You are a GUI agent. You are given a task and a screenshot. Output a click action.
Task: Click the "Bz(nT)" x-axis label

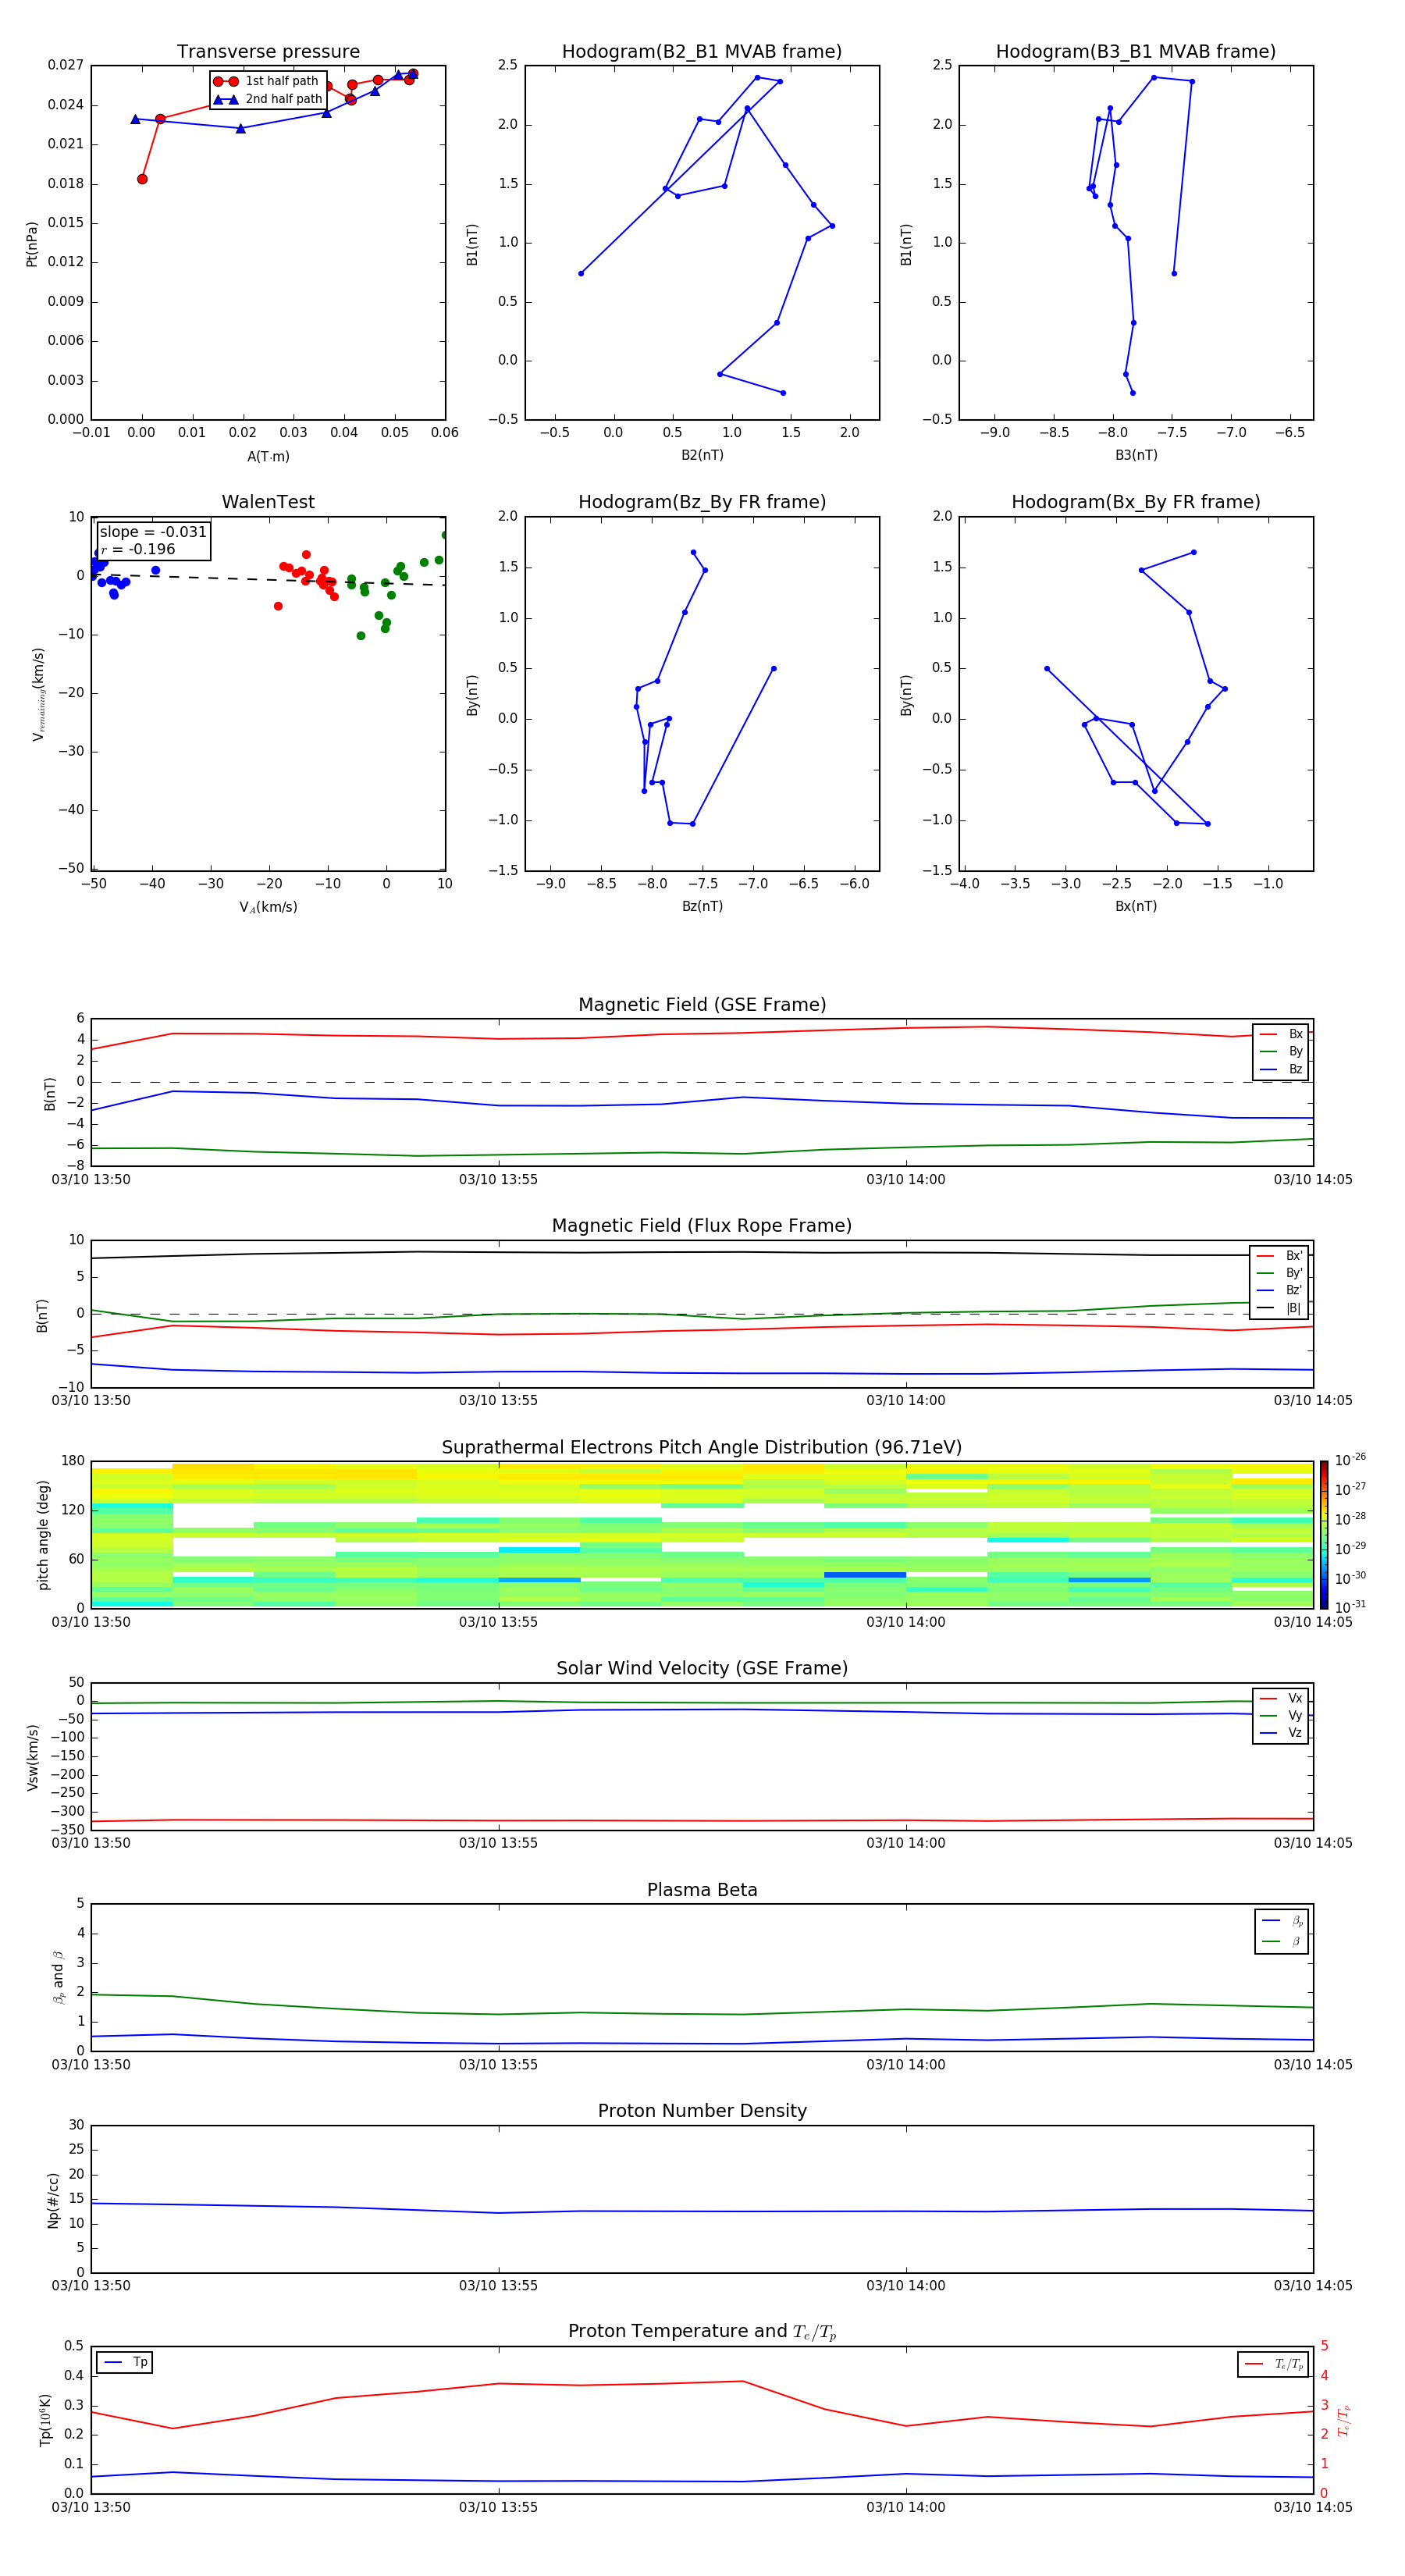[702, 906]
